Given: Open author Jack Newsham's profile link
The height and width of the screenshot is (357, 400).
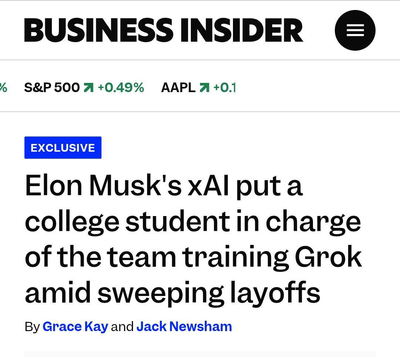Looking at the screenshot, I should tap(184, 327).
